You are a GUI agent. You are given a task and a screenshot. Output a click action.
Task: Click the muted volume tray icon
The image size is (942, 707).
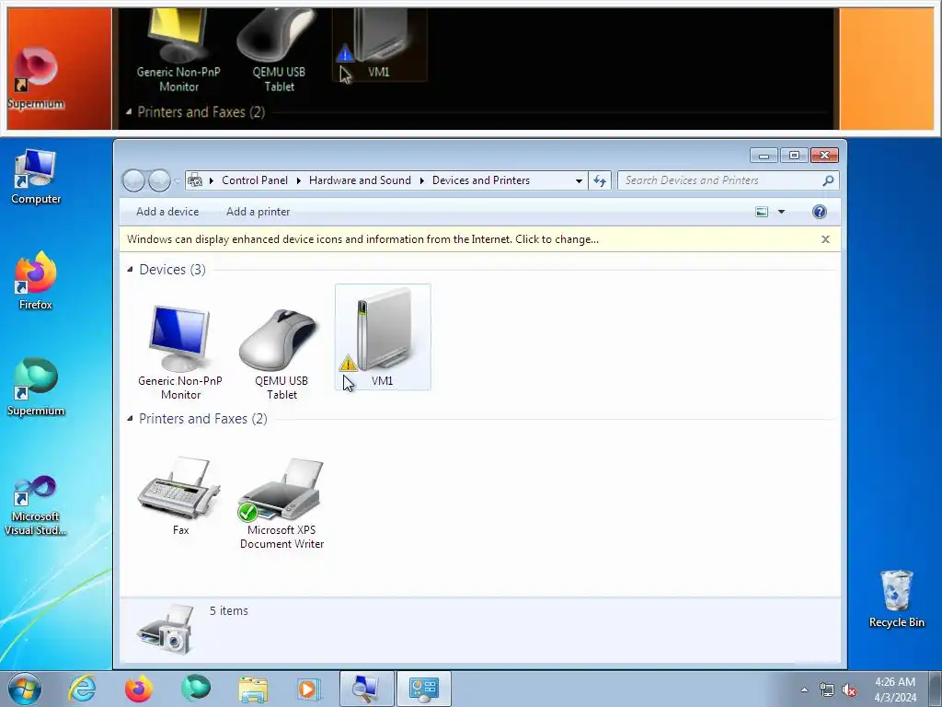point(849,690)
